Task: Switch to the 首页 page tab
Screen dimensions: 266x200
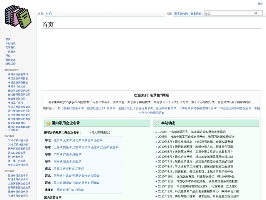Action: coord(41,14)
